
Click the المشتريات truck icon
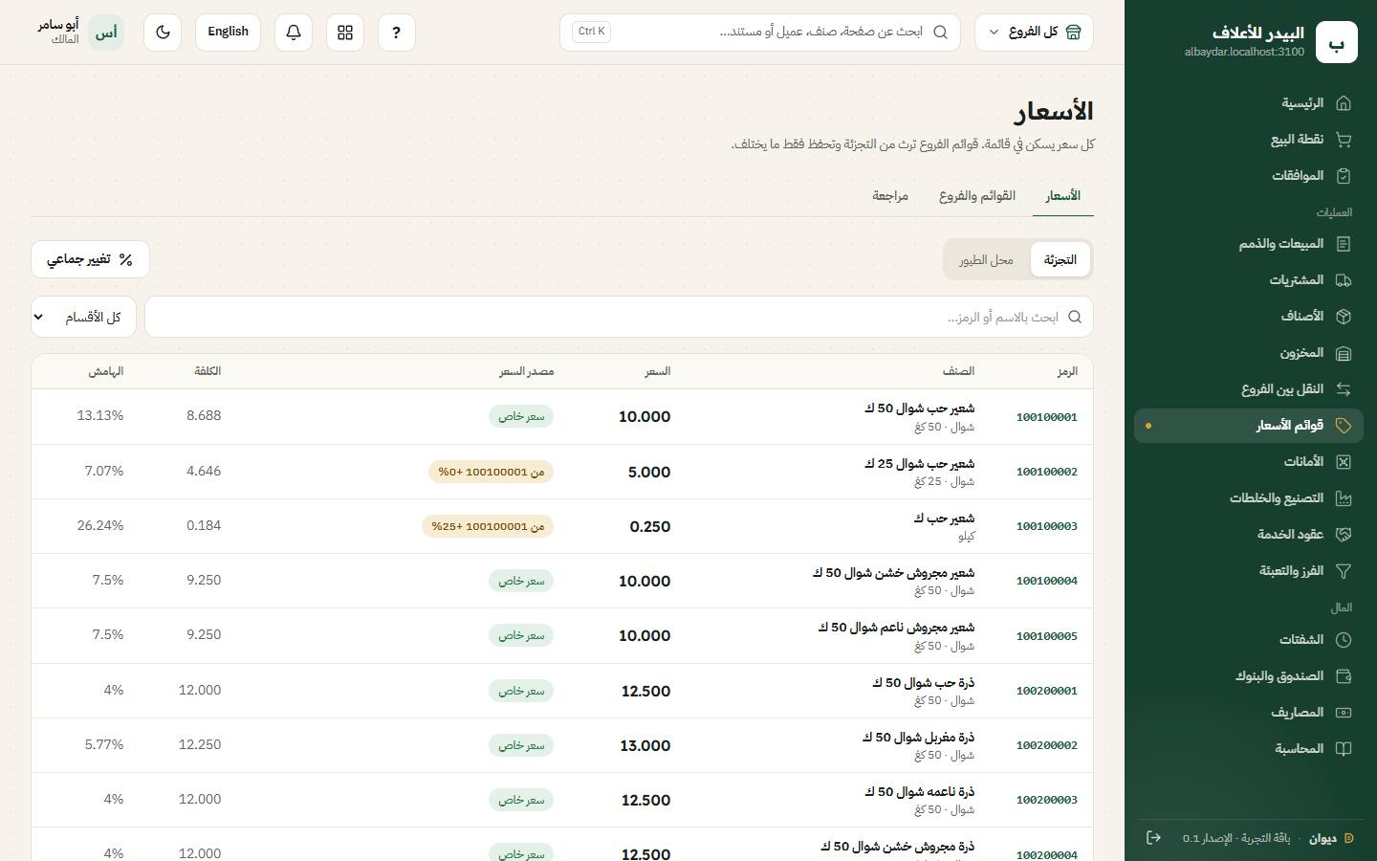[1344, 280]
